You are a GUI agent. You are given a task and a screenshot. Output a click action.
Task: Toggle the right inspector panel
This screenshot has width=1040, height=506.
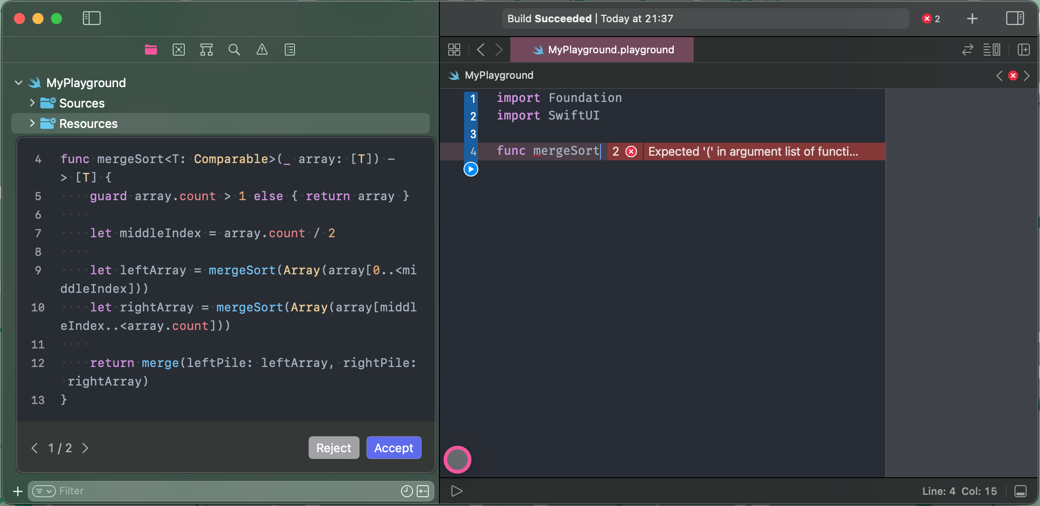(1015, 19)
